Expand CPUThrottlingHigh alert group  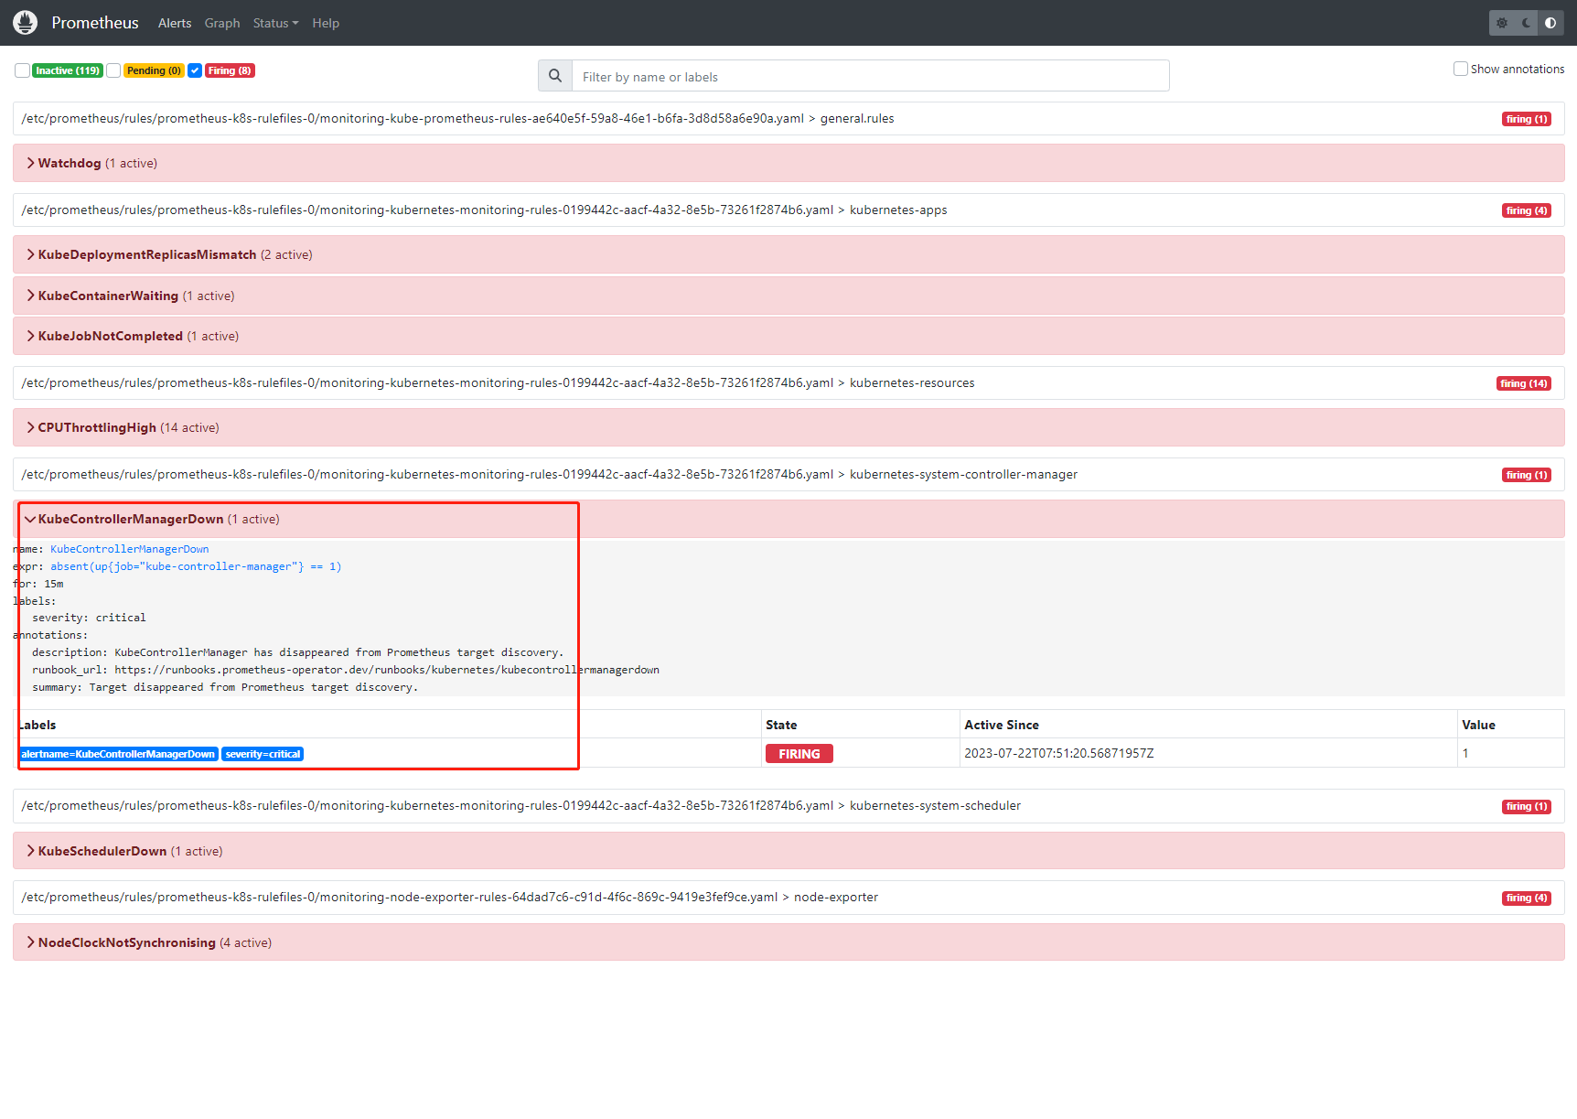point(788,427)
